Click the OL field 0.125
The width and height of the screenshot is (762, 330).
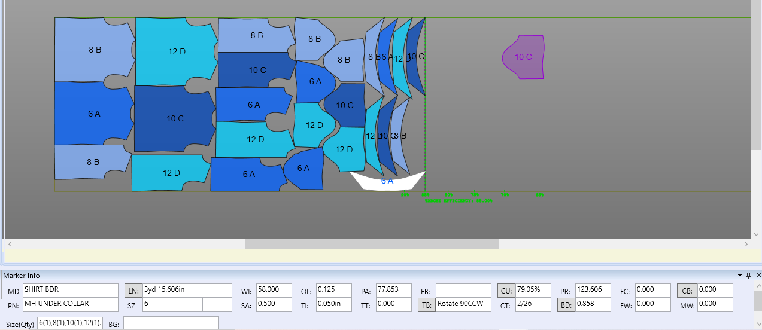pyautogui.click(x=334, y=291)
